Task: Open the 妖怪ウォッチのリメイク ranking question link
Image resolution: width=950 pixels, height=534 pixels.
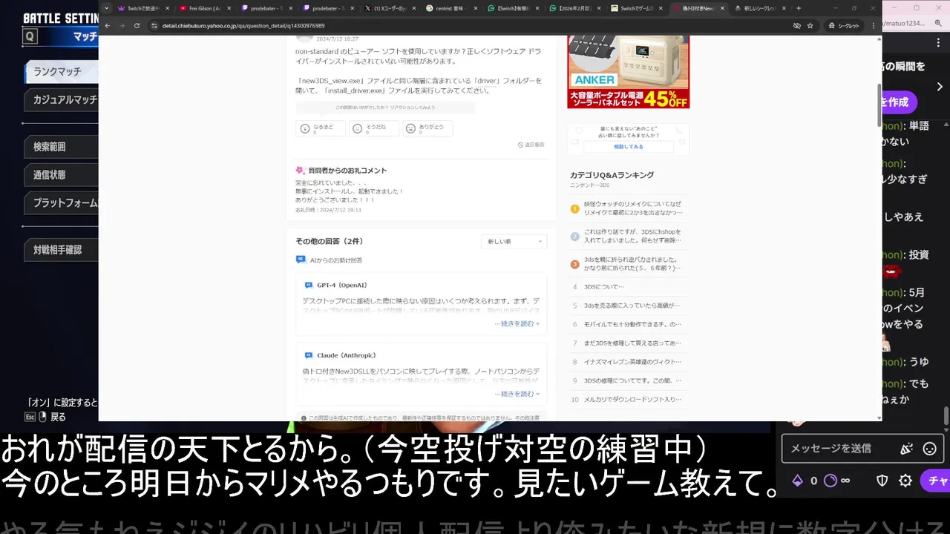Action: [632, 208]
